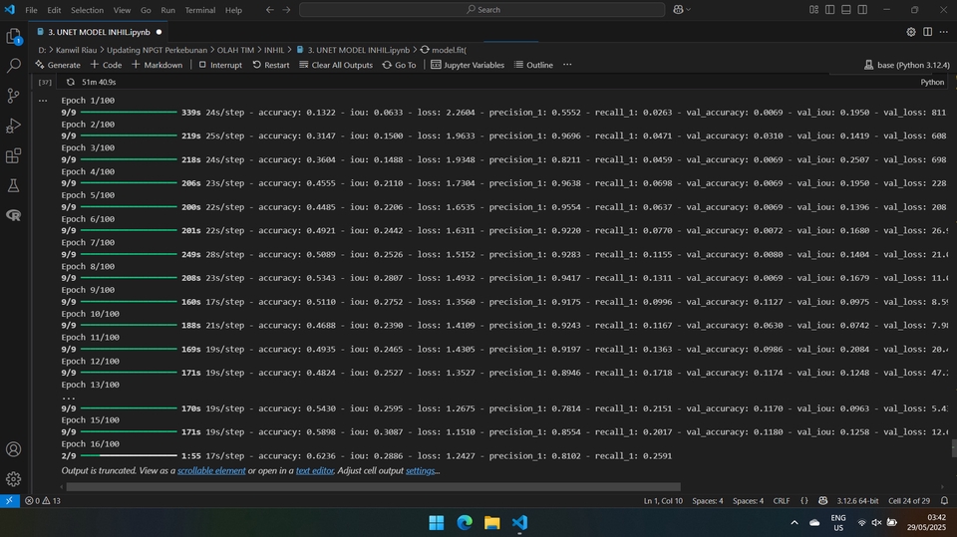Toggle Secondary Side Bar visibility

click(x=862, y=10)
